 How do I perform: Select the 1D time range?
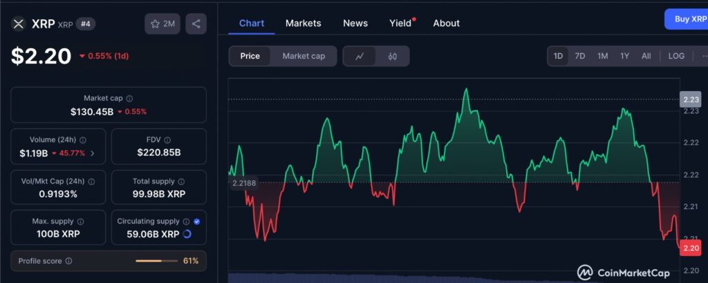coord(559,57)
